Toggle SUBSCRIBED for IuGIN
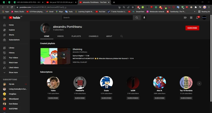The height and width of the screenshot is (113, 212). [x=133, y=98]
